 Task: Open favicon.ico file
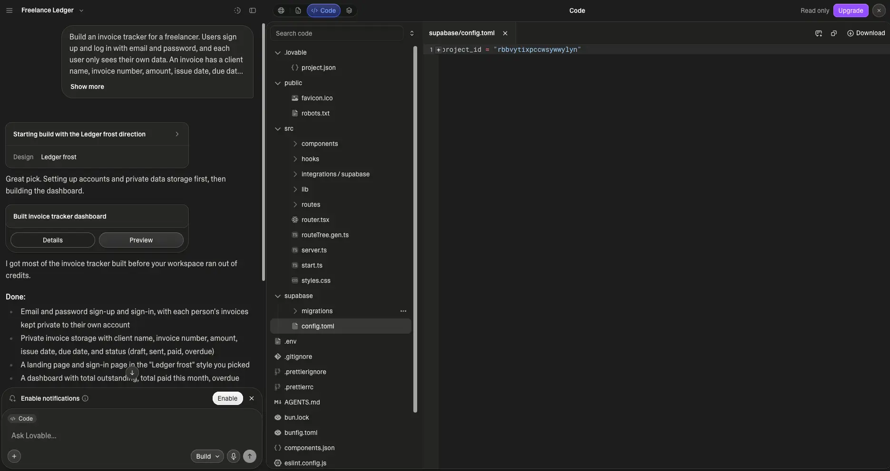point(341,98)
